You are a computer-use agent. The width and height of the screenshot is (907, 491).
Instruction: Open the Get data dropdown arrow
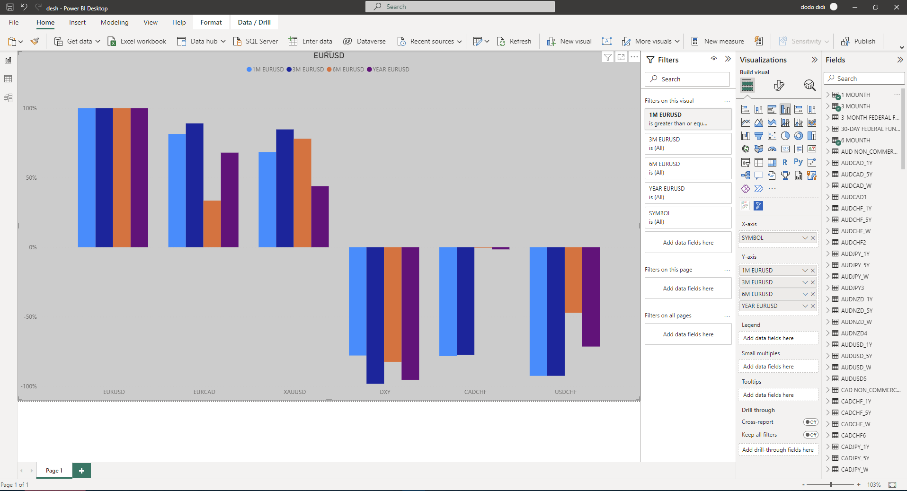point(98,41)
